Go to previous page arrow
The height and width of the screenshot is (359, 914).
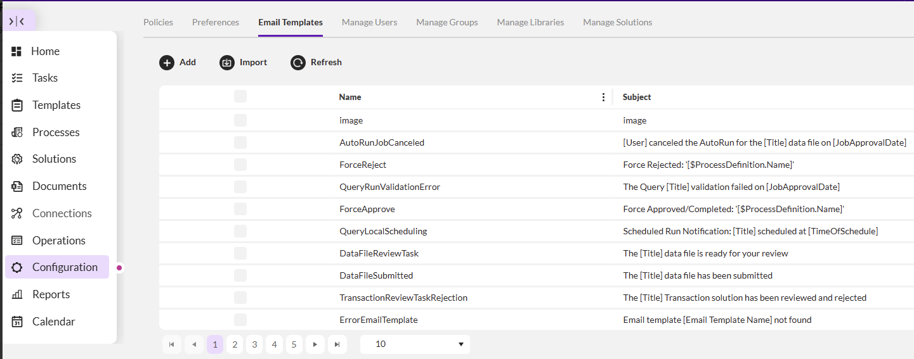click(193, 344)
